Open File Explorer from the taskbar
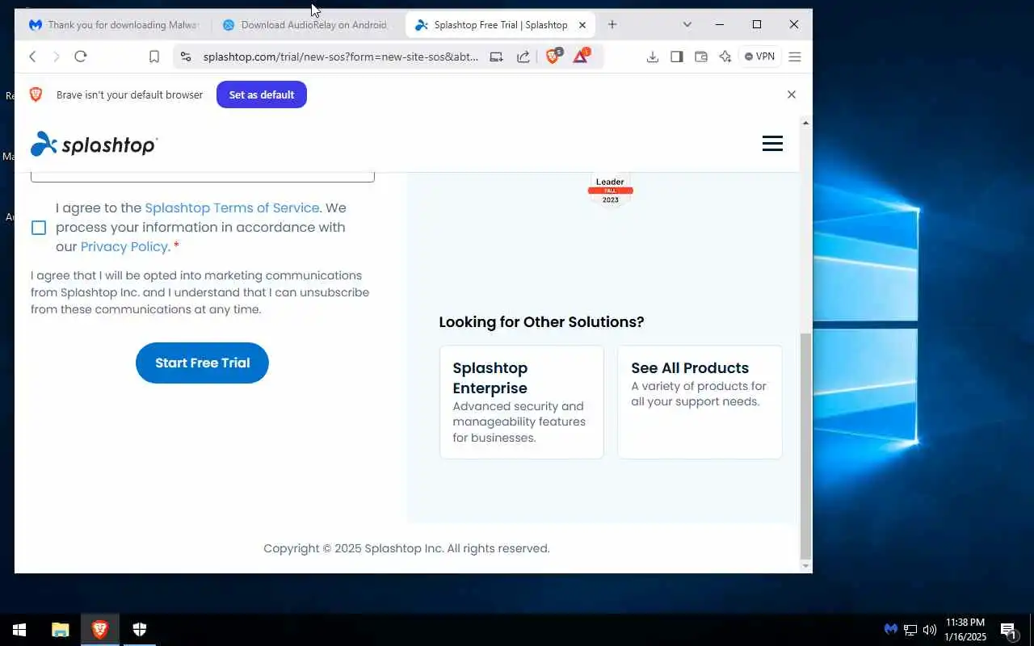The width and height of the screenshot is (1034, 646). click(61, 630)
